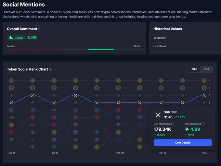
Task: Select Bitcoin icon above Aug 09 date
Action: click(x=118, y=80)
